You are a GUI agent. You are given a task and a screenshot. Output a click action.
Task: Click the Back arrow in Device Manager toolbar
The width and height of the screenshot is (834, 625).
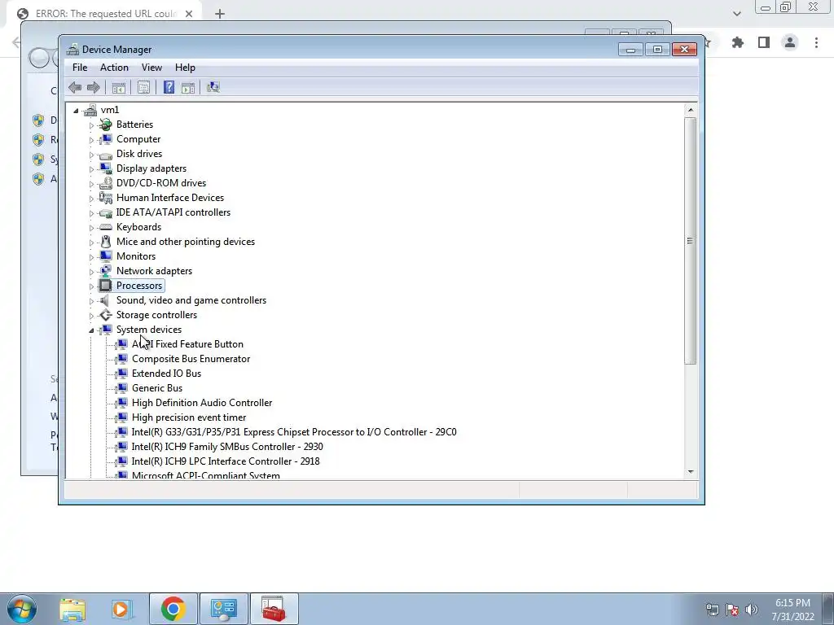(x=75, y=87)
